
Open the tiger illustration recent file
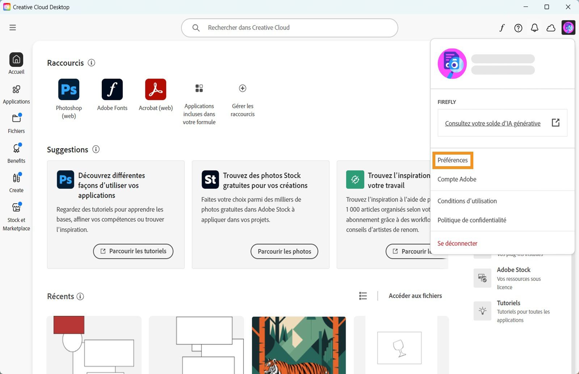(x=299, y=345)
